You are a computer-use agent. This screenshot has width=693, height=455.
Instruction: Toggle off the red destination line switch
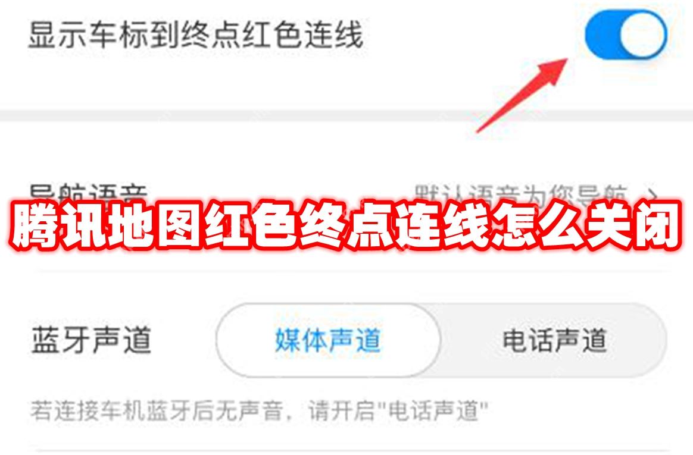tap(626, 35)
